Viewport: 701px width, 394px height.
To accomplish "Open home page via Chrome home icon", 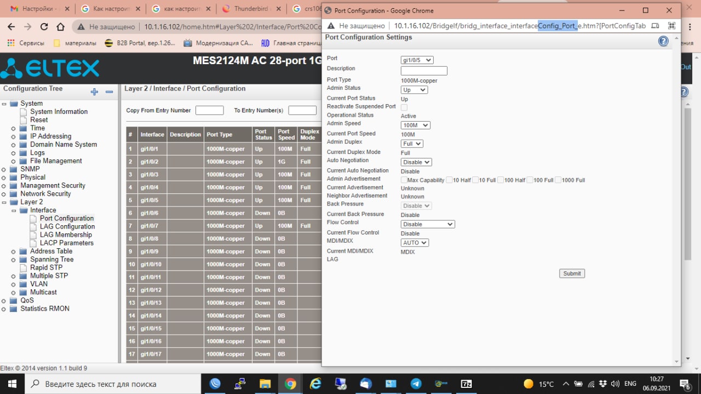I will click(x=61, y=26).
